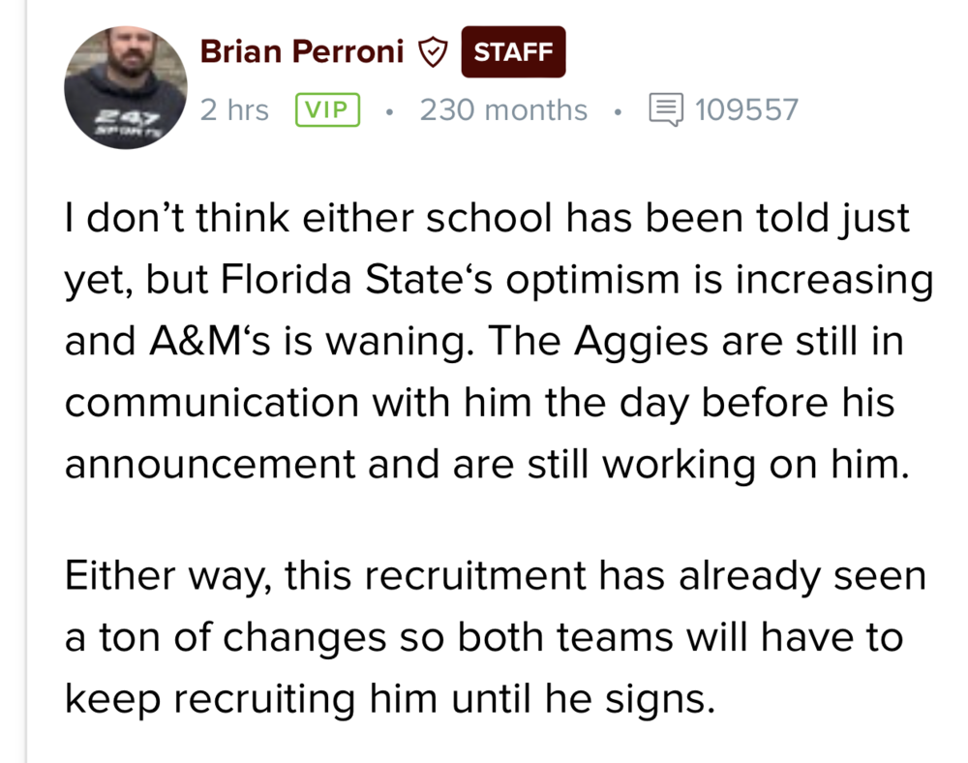Image resolution: width=968 pixels, height=763 pixels.
Task: Click the vertical thread line left of post
Action: click(x=27, y=484)
